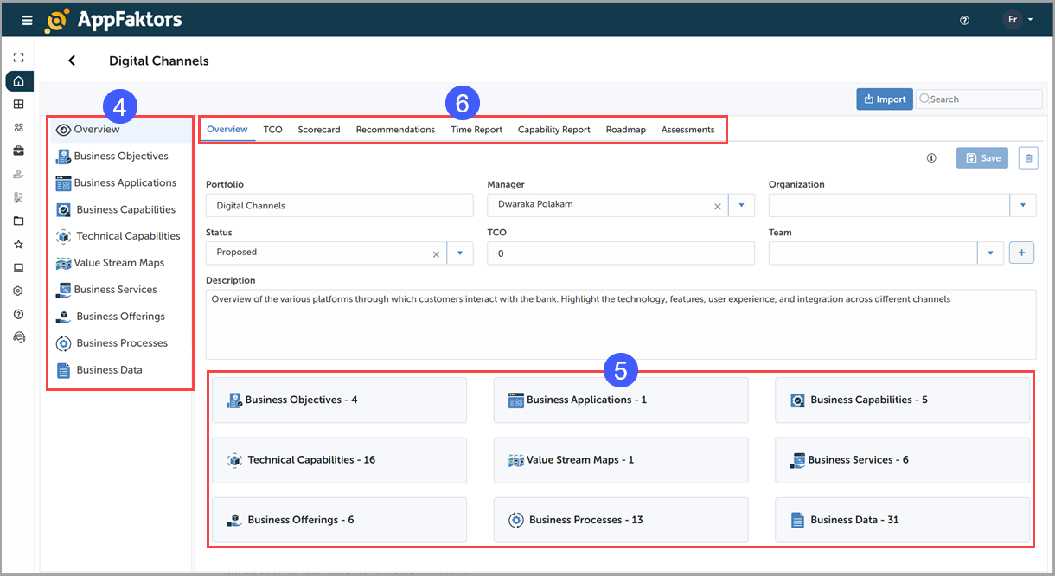
Task: Open the Roadmap tab
Action: tap(625, 130)
